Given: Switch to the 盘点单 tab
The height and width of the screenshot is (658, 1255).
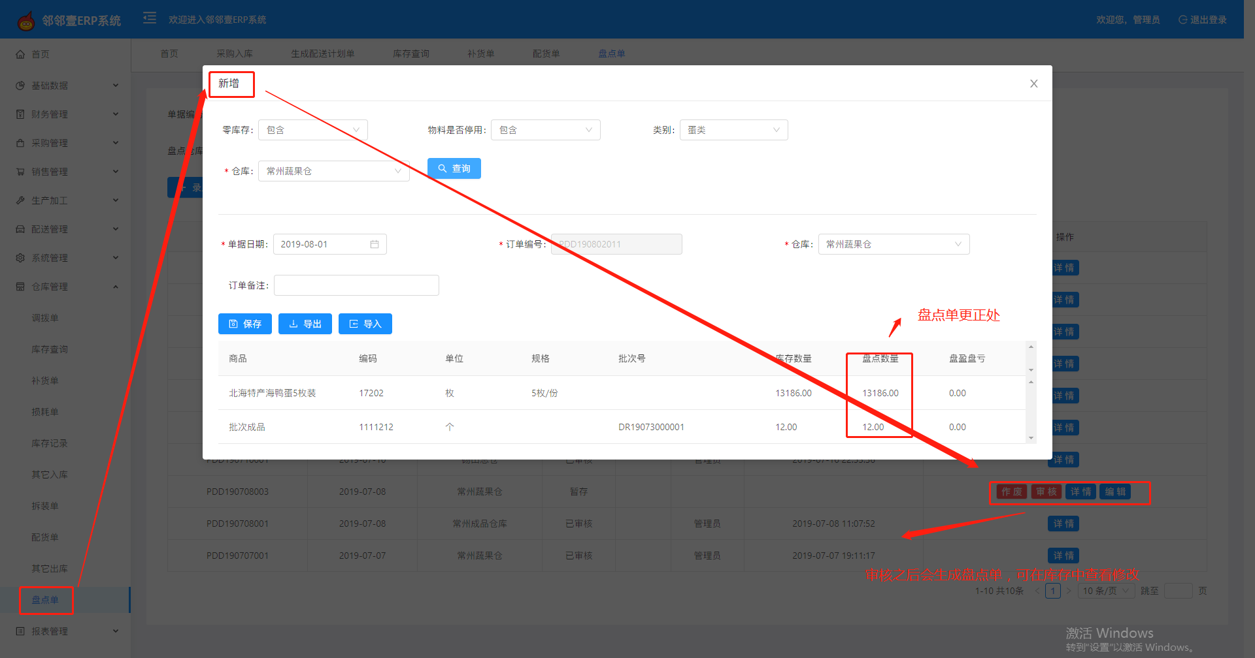Looking at the screenshot, I should (612, 54).
